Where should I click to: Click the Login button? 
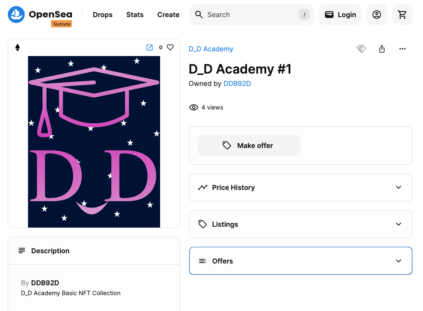click(x=340, y=15)
